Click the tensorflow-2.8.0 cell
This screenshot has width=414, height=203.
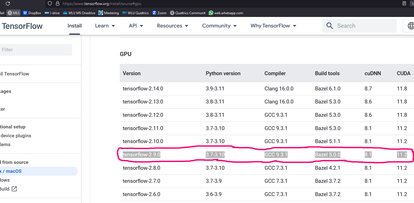(141, 168)
